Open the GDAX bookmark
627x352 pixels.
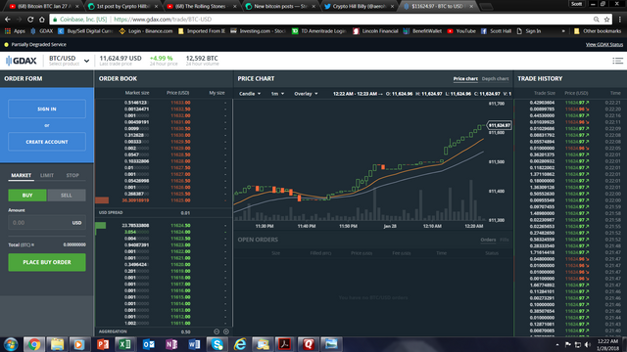41,31
